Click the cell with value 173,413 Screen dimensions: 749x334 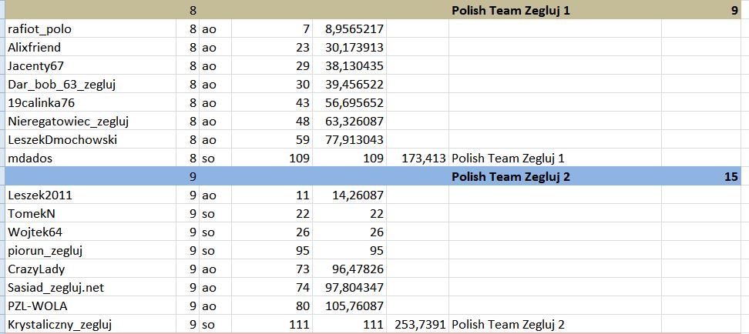(418, 158)
